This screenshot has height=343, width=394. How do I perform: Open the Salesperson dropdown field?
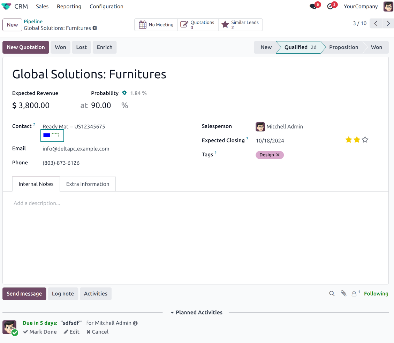click(x=285, y=127)
